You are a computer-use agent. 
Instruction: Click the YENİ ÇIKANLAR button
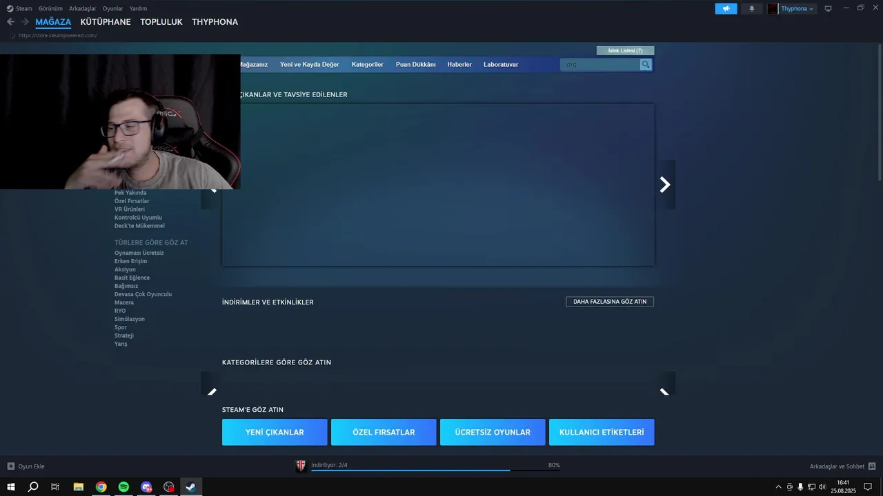[x=275, y=432]
